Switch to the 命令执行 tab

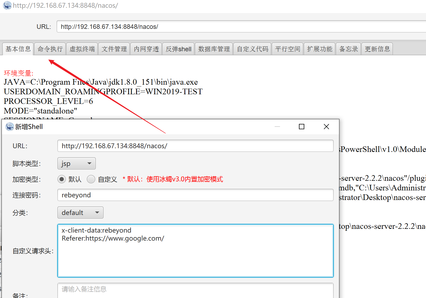(50, 49)
